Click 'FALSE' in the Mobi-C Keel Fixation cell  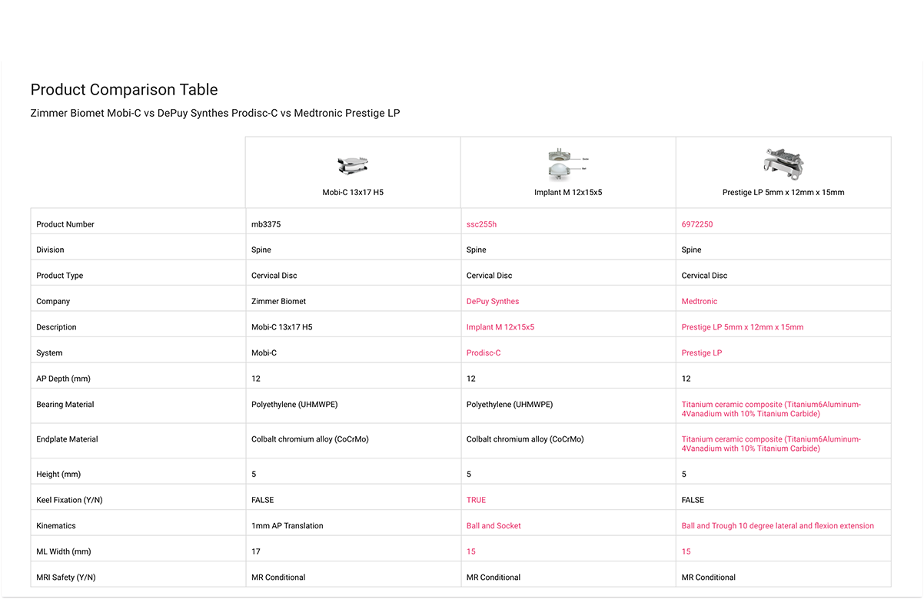click(262, 500)
